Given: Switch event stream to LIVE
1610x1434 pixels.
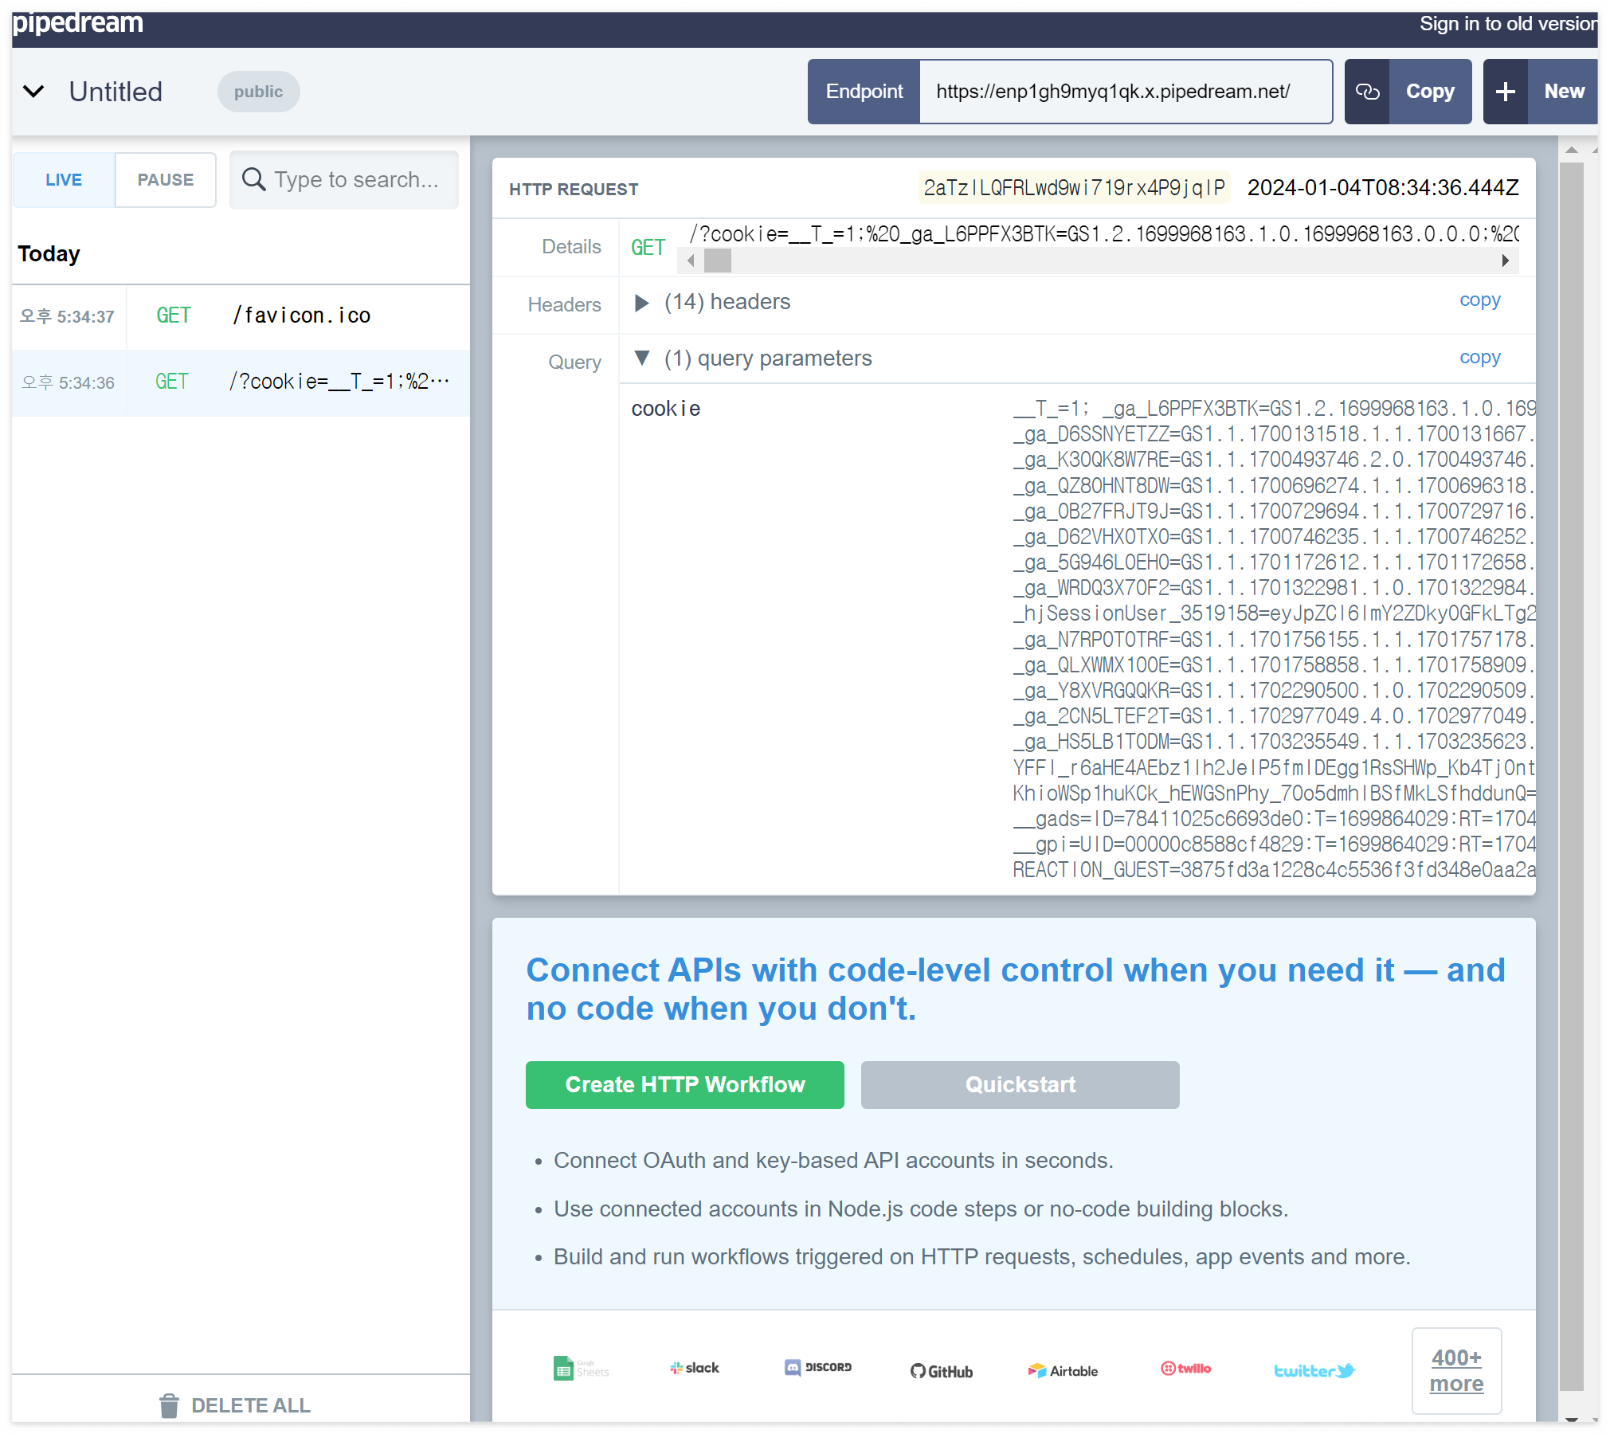Looking at the screenshot, I should coord(64,180).
